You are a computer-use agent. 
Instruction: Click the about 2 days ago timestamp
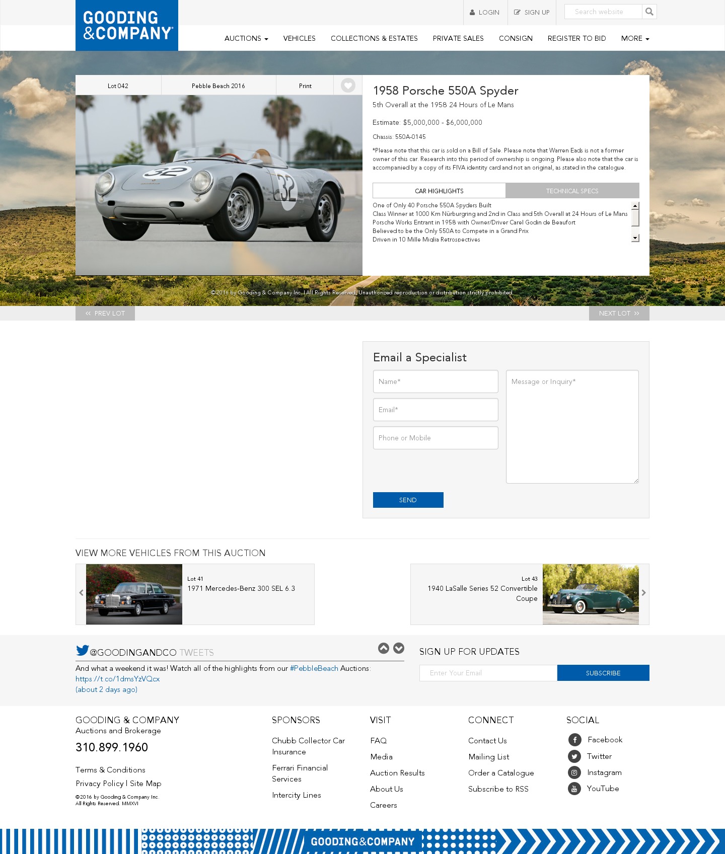tap(106, 689)
